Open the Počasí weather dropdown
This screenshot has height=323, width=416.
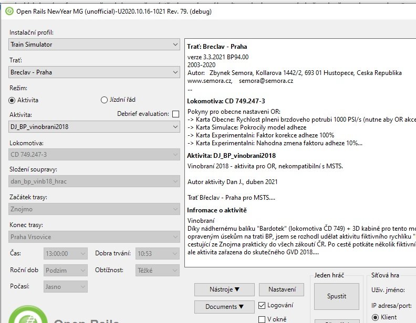[66, 287]
